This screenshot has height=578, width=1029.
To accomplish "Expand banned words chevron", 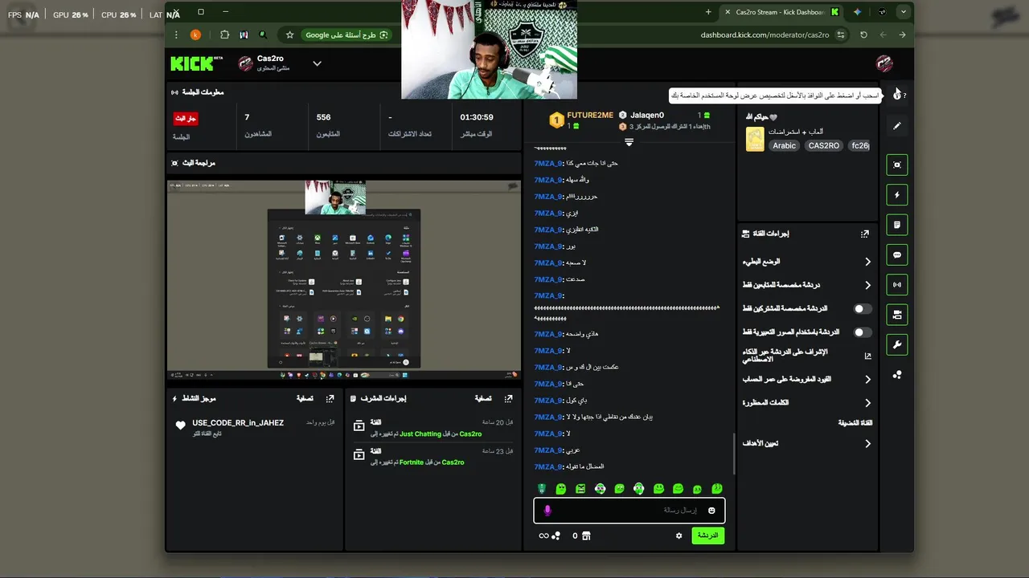I will pyautogui.click(x=867, y=403).
